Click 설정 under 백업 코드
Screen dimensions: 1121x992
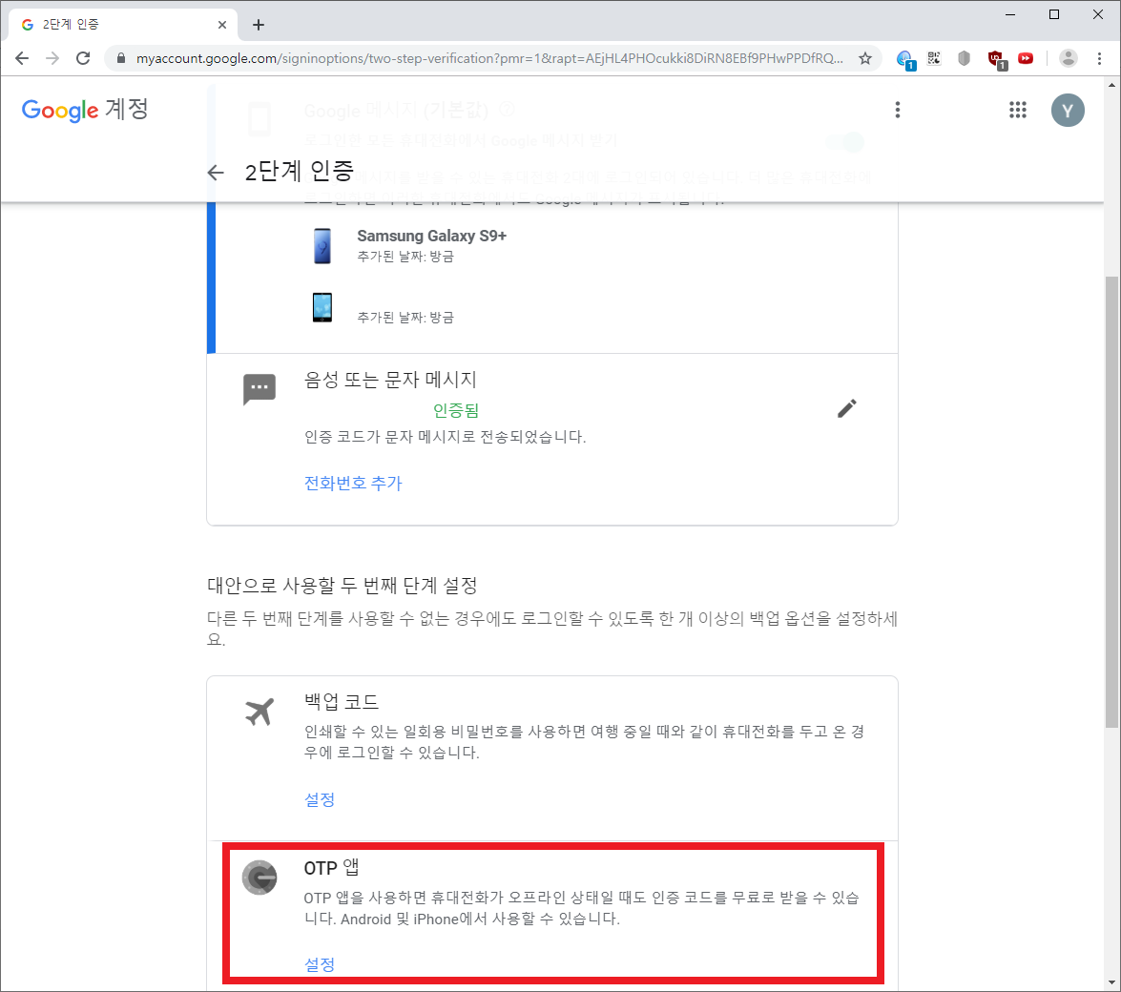(x=320, y=799)
